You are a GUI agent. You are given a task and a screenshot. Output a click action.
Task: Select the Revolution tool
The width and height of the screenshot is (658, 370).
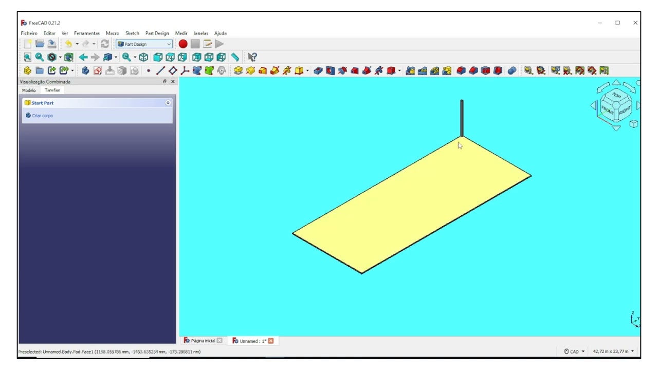pyautogui.click(x=250, y=71)
